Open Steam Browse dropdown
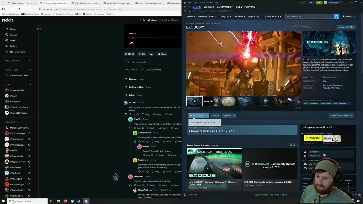363x204 pixels. click(x=191, y=16)
